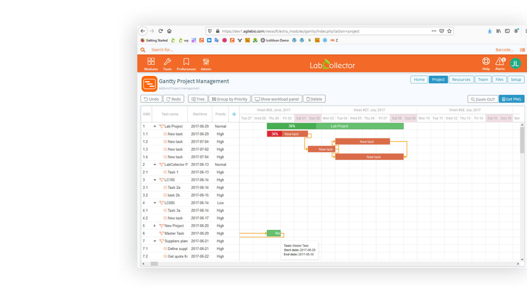
Task: Click the Pocket save icon
Action: (x=442, y=31)
